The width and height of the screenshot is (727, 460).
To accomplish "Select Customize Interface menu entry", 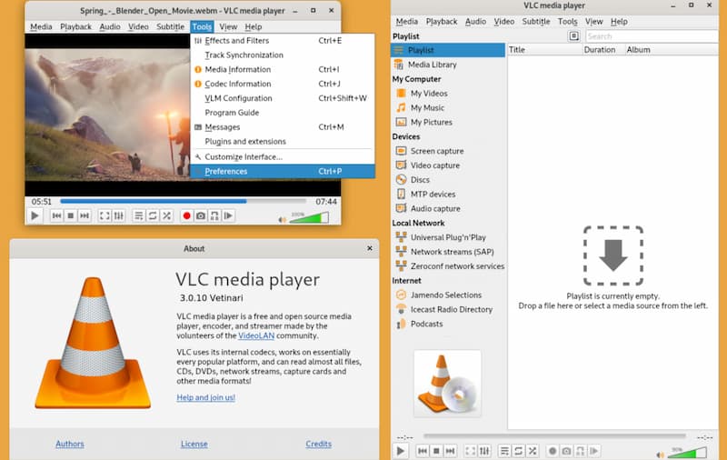I will [x=283, y=156].
